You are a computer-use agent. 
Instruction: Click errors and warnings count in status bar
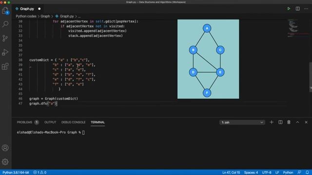pyautogui.click(x=40, y=173)
